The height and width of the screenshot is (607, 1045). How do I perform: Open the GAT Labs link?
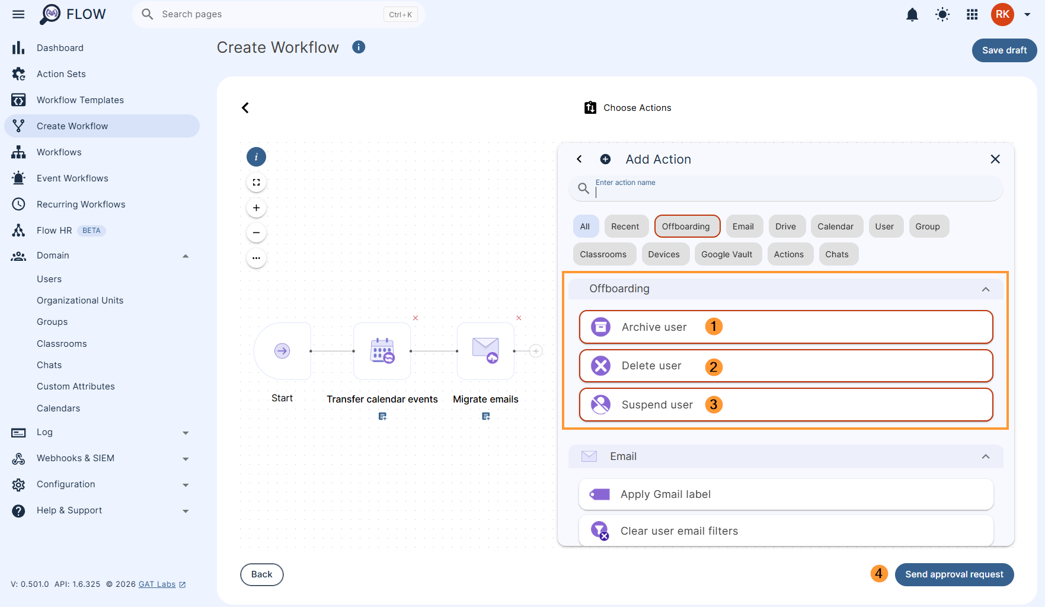162,584
